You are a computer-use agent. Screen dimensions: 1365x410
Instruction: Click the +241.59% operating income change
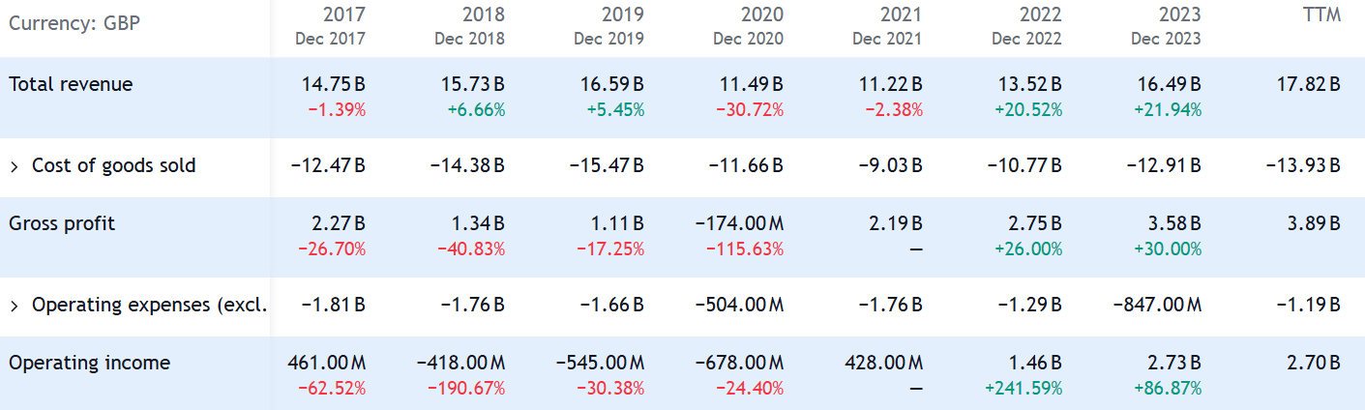pyautogui.click(x=1023, y=388)
